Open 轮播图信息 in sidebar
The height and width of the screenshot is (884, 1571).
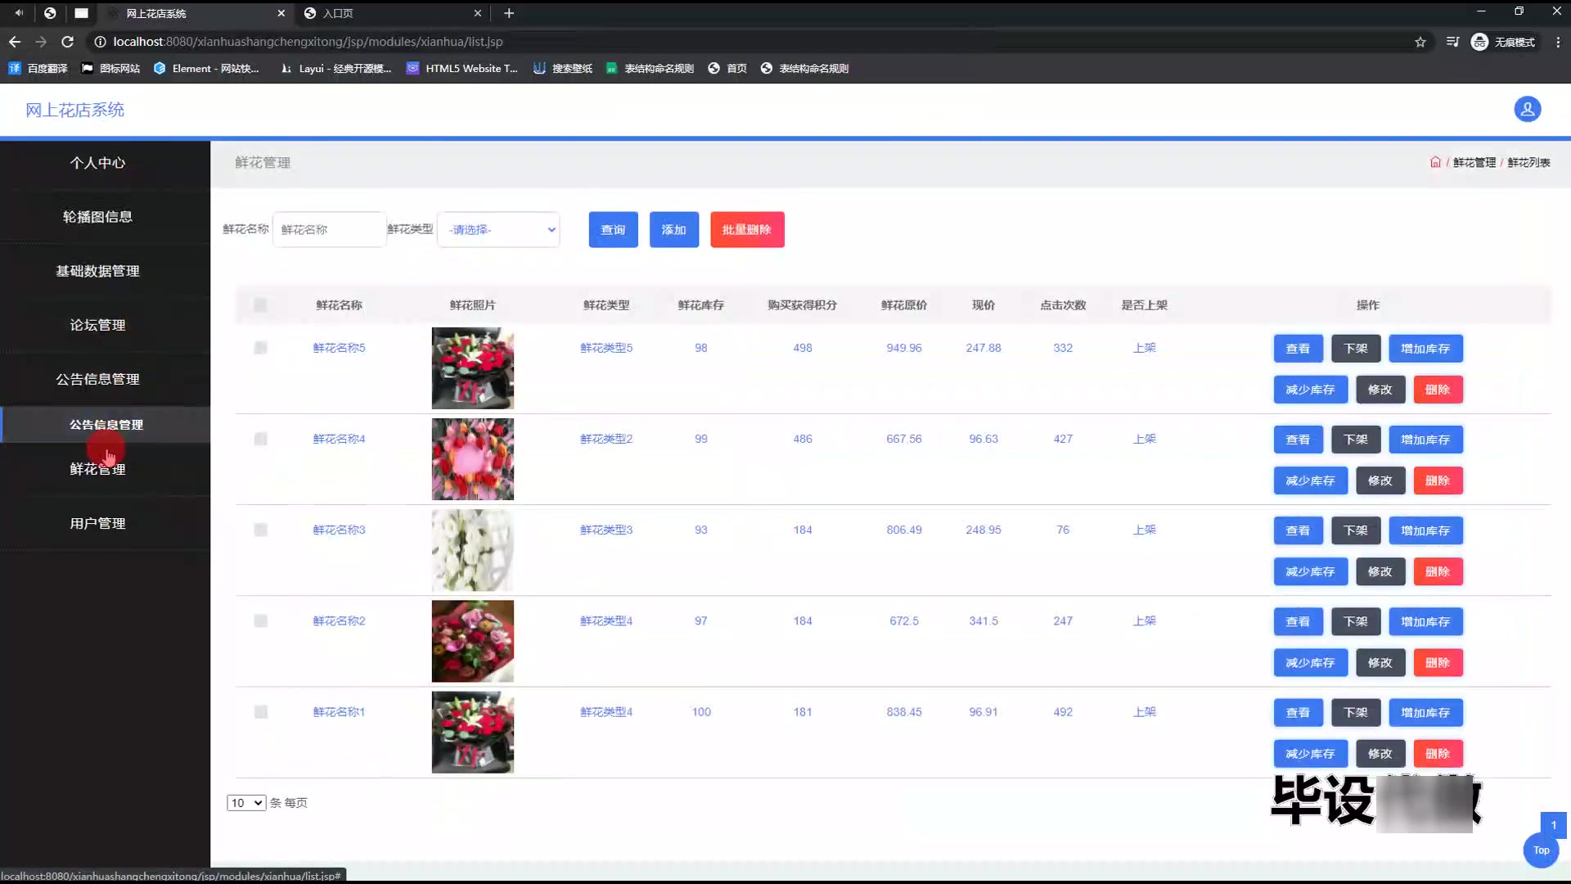click(x=97, y=217)
